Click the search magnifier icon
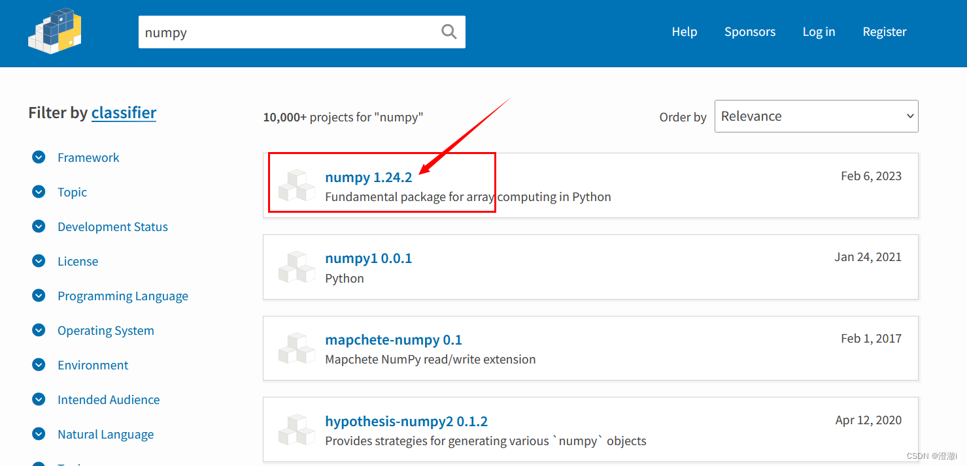The height and width of the screenshot is (466, 967). [x=449, y=31]
